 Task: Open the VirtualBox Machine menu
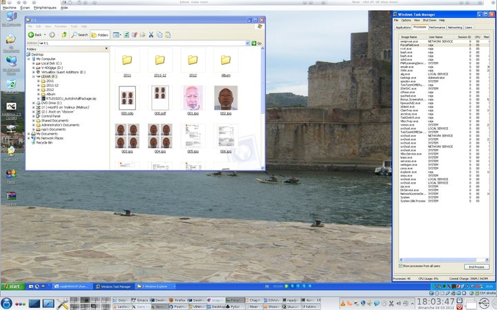click(9, 8)
